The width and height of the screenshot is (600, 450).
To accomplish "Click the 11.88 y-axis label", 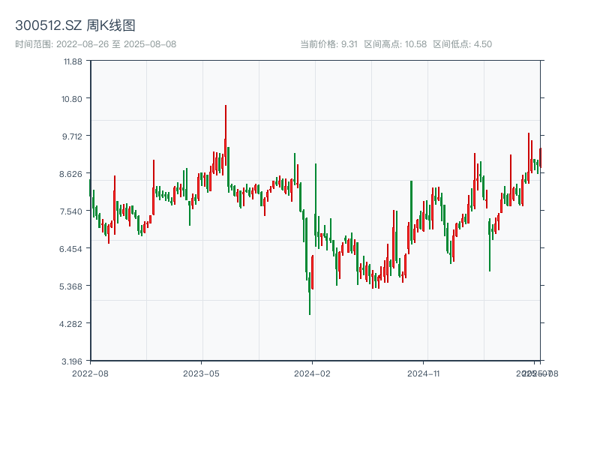I will point(73,61).
